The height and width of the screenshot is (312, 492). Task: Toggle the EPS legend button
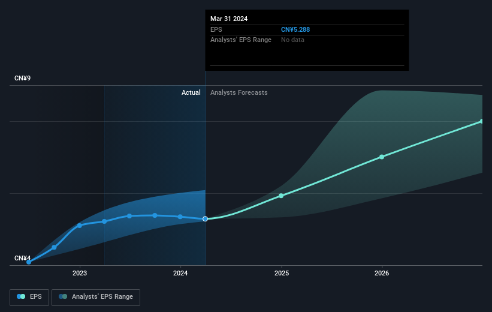(29, 297)
